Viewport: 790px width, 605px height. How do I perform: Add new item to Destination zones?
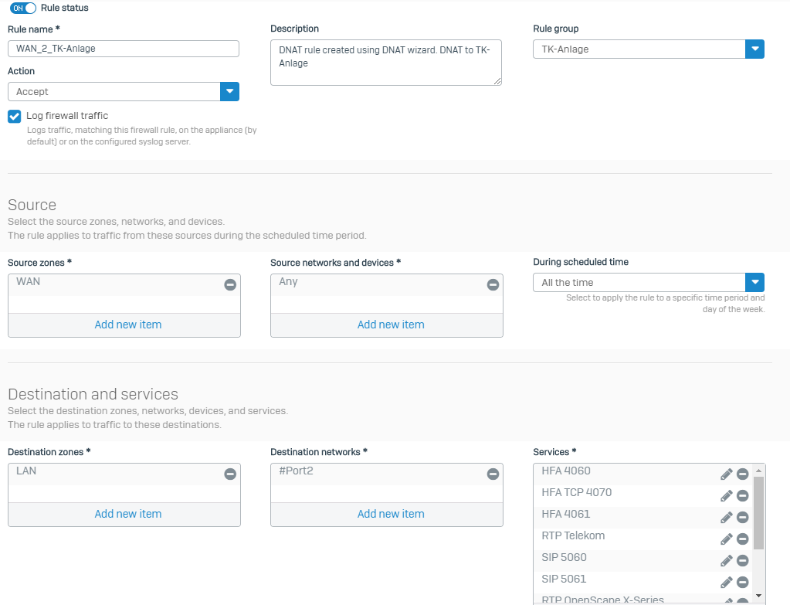128,515
